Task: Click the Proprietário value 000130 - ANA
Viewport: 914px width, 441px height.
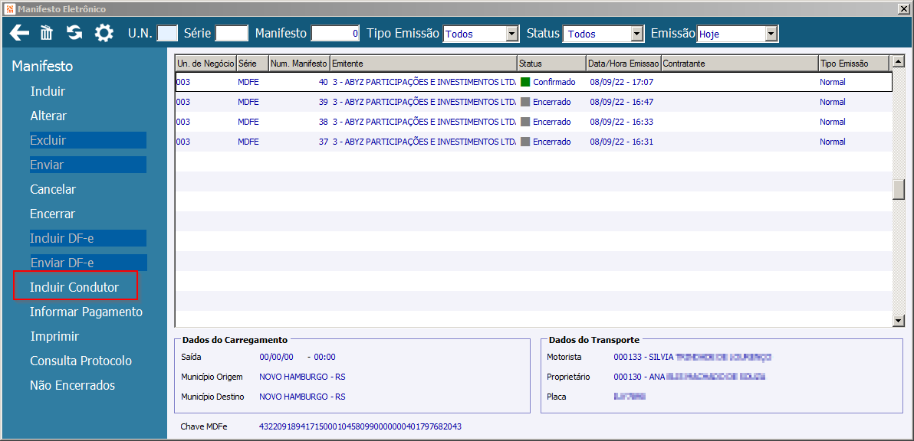Action: coord(689,377)
